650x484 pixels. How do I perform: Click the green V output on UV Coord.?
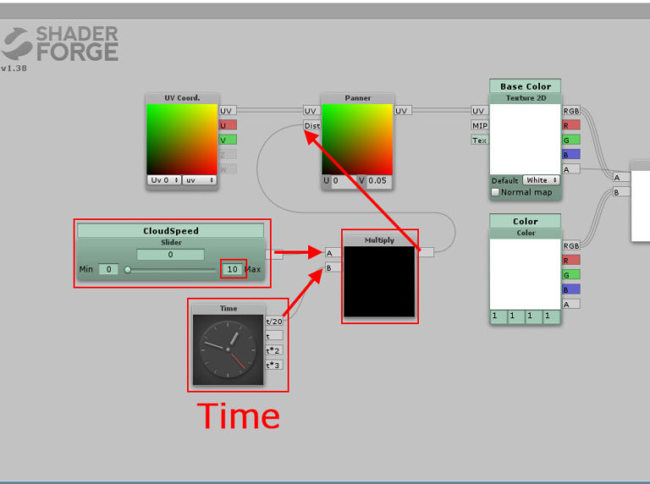tap(228, 140)
